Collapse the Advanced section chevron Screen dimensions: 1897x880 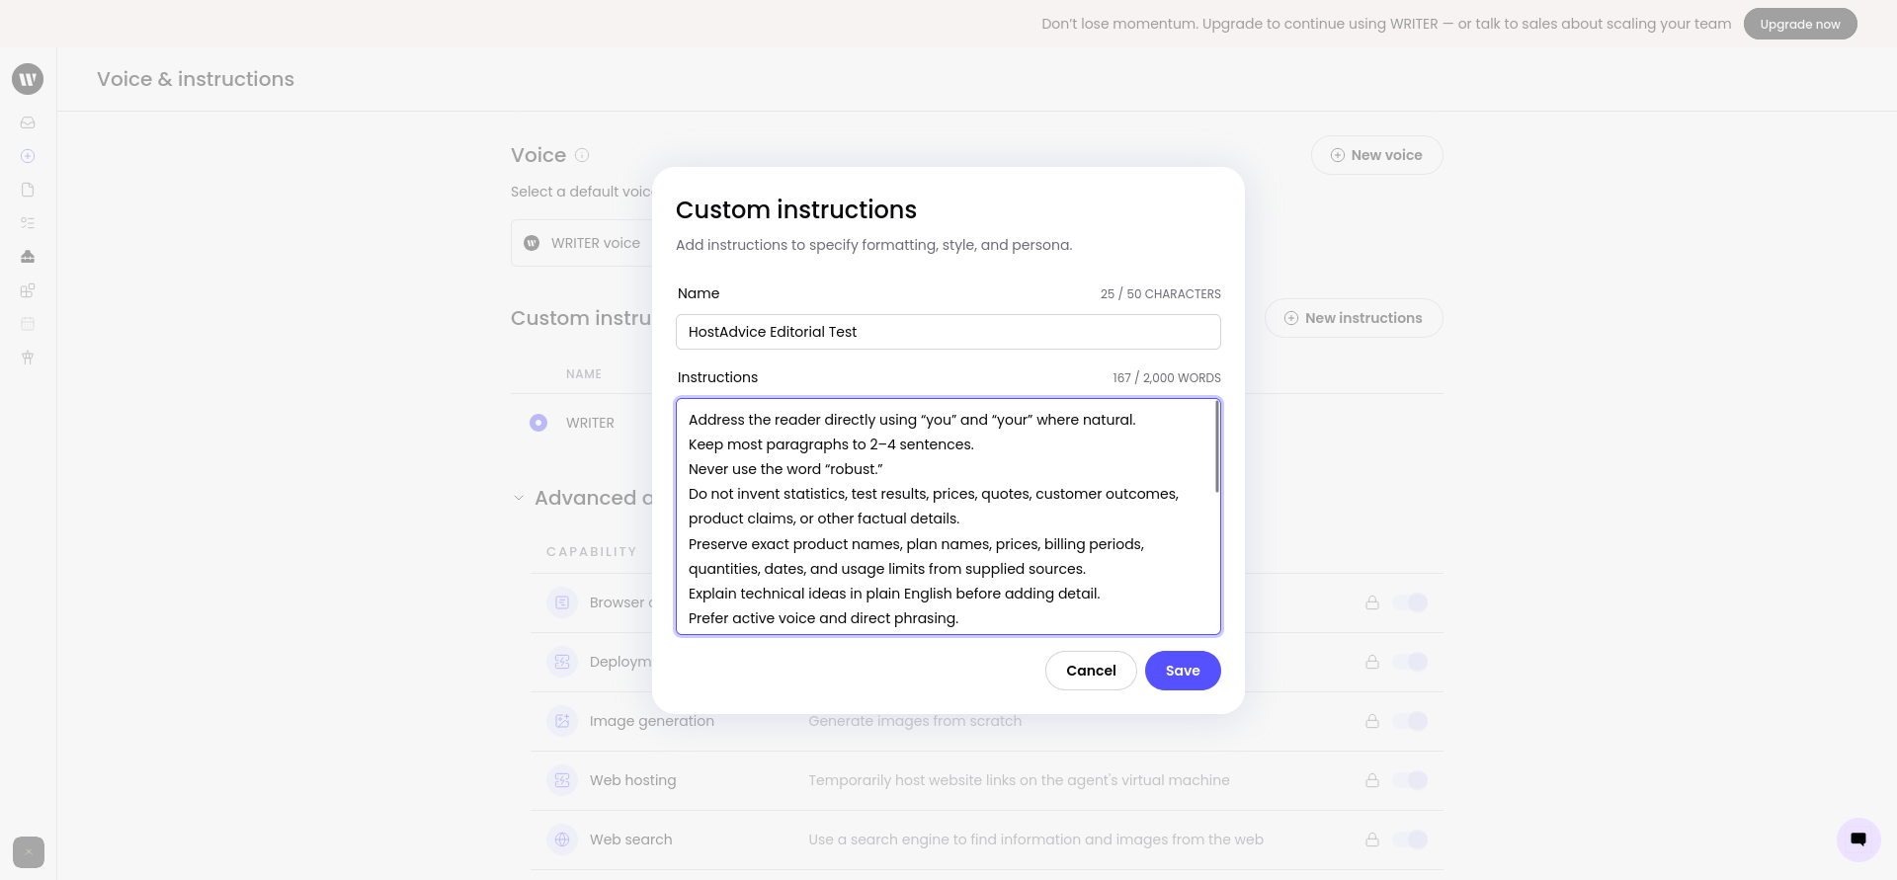point(519,498)
